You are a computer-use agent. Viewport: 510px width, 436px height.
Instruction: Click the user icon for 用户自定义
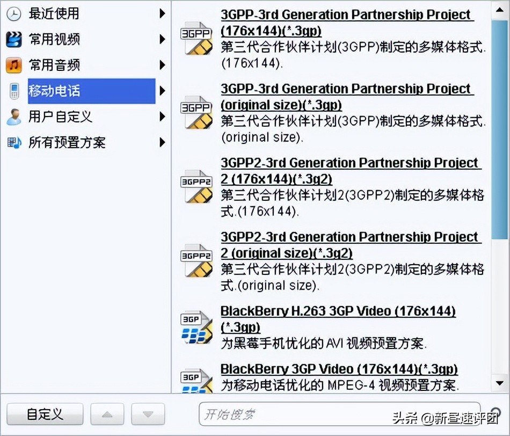tap(13, 117)
